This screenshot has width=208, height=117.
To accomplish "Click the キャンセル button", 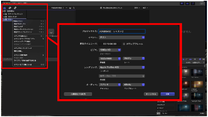I will click(151, 94).
